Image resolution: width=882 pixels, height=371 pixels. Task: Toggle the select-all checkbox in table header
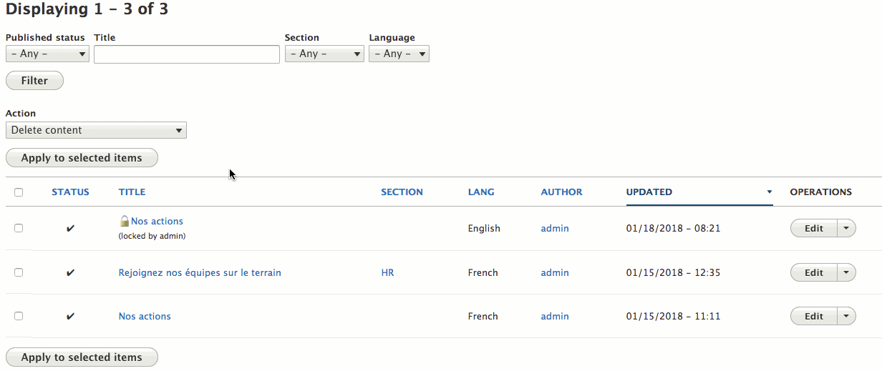click(x=19, y=192)
